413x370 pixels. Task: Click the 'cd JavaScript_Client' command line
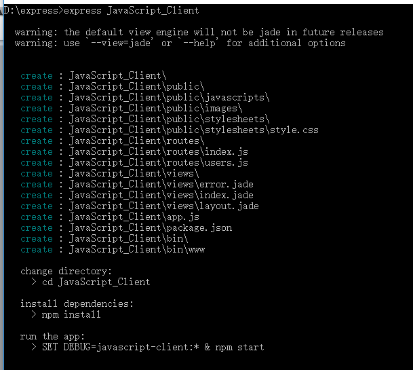96,282
